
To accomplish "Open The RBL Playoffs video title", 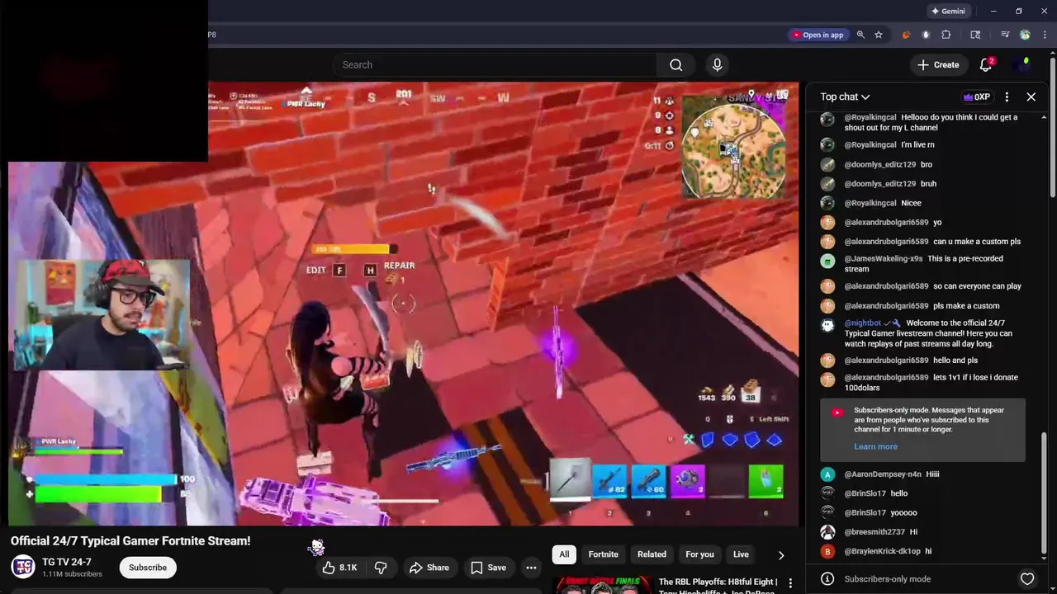I will click(718, 585).
